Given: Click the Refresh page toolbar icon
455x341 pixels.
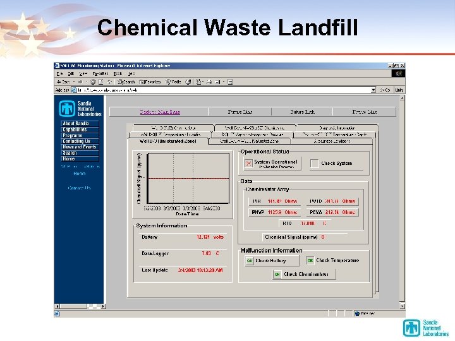Looking at the screenshot, I should point(101,81).
